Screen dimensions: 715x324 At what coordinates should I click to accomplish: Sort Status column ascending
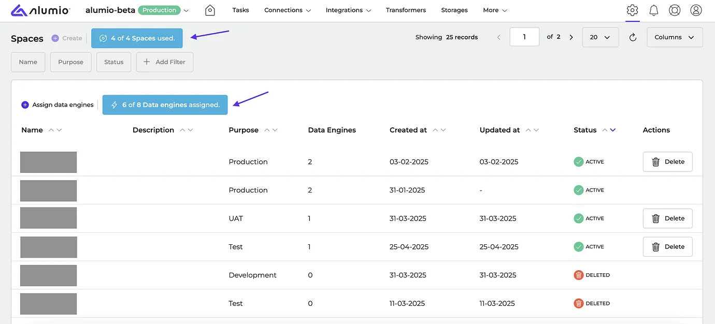pyautogui.click(x=605, y=130)
